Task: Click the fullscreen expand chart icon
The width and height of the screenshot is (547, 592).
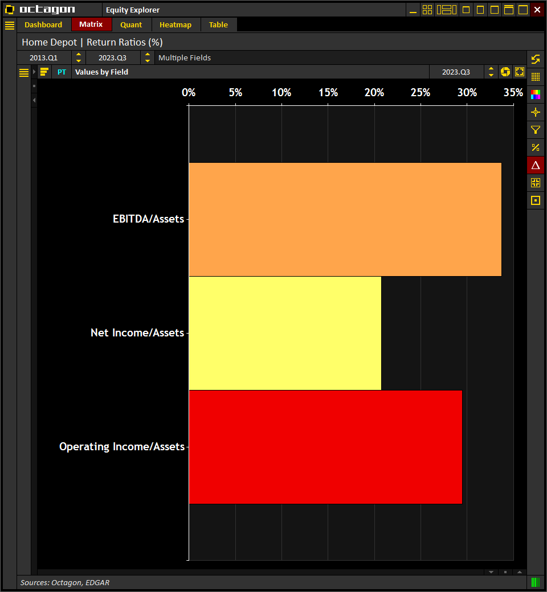Action: pos(520,72)
